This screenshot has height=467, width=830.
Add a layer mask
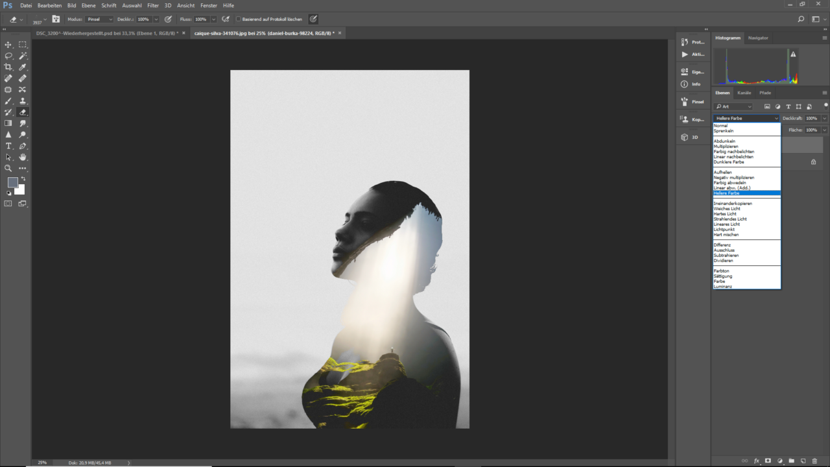(768, 461)
